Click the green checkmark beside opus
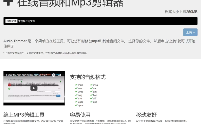 point(76,105)
